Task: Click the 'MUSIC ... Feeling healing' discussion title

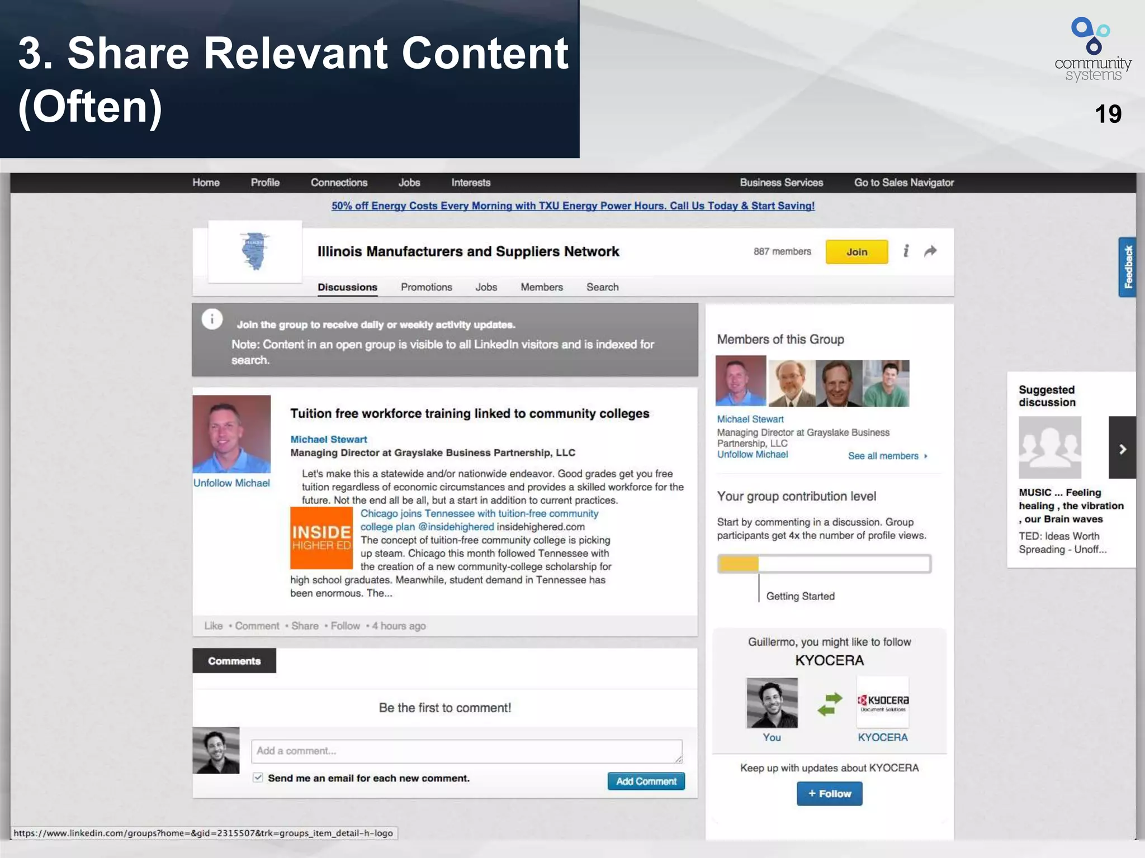Action: (x=1071, y=506)
